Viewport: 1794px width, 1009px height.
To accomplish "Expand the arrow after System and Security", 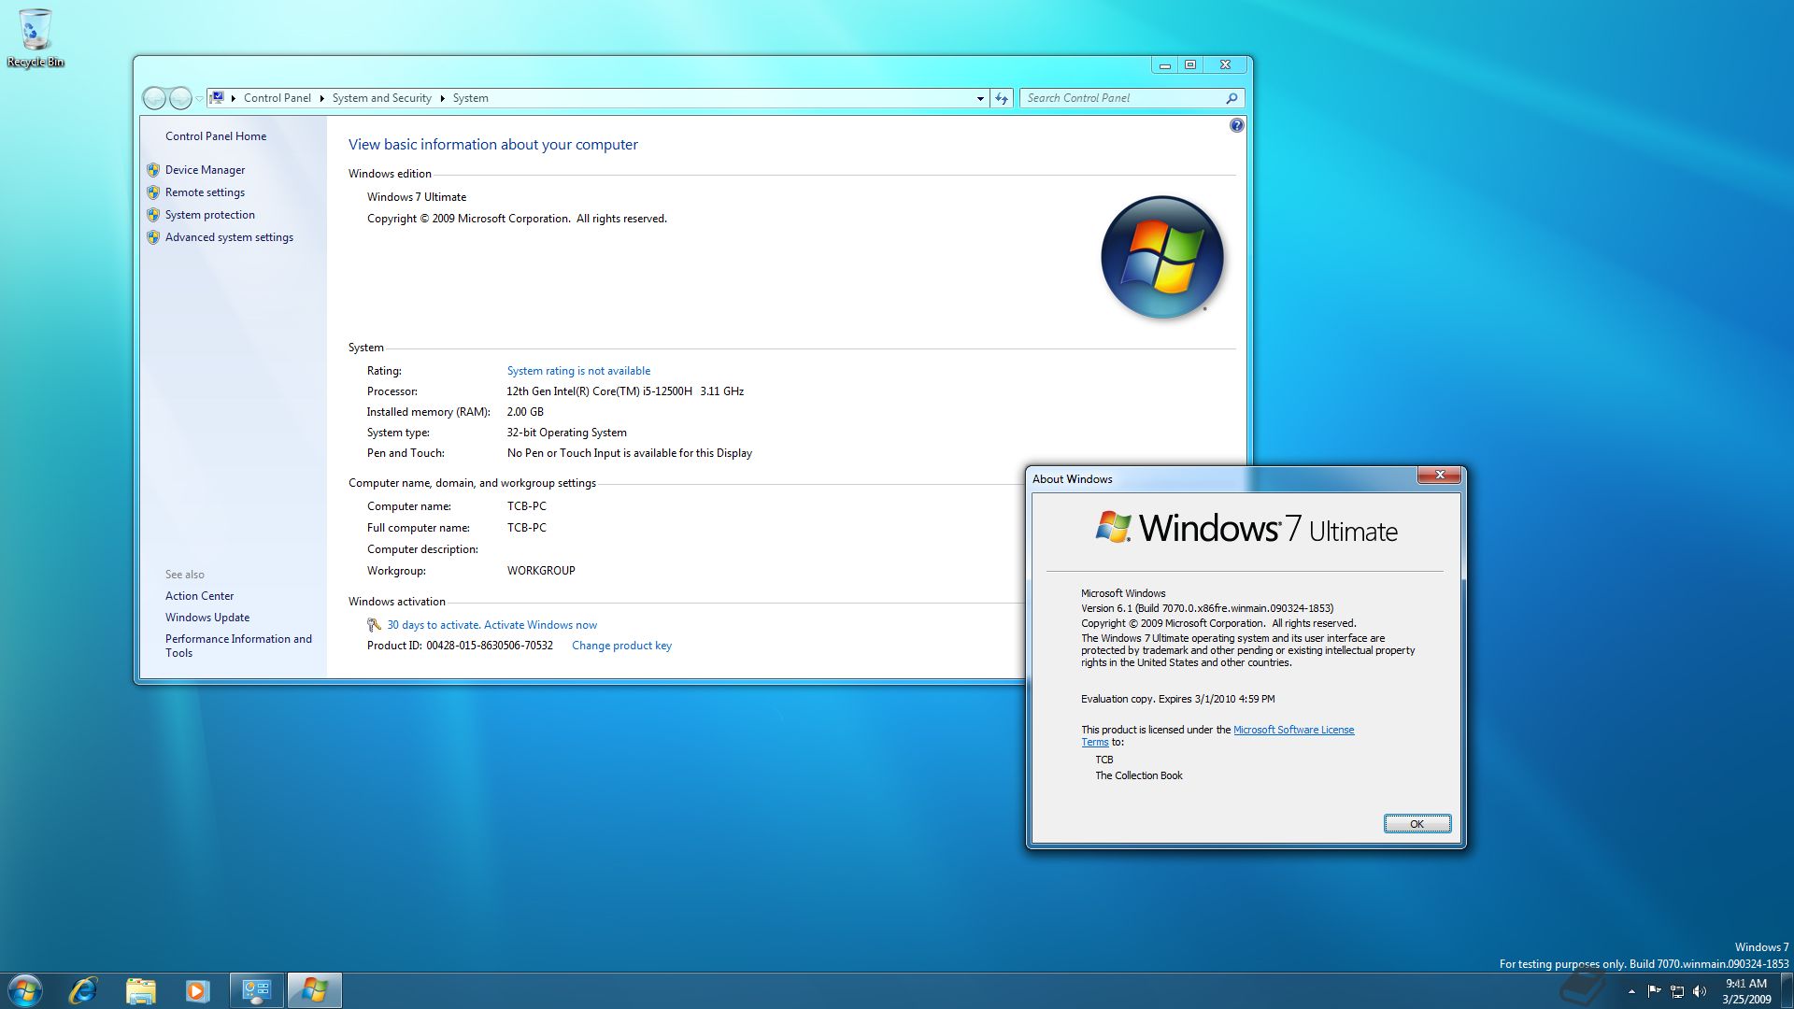I will (x=442, y=98).
